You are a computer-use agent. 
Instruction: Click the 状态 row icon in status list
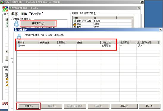click(x=75, y=24)
